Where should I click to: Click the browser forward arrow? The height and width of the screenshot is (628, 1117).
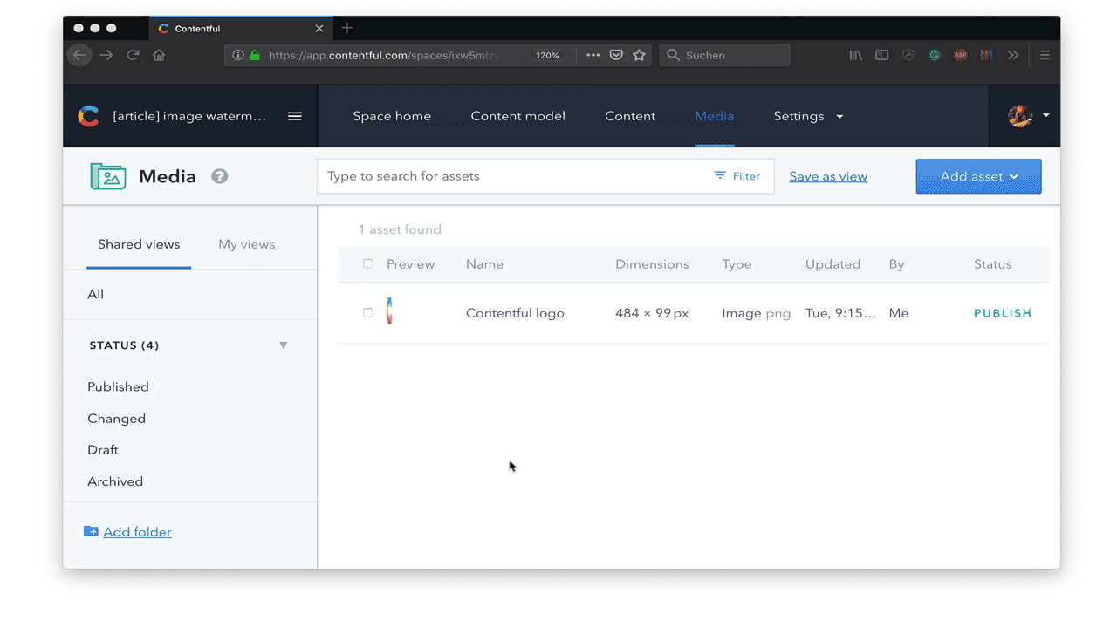(106, 55)
